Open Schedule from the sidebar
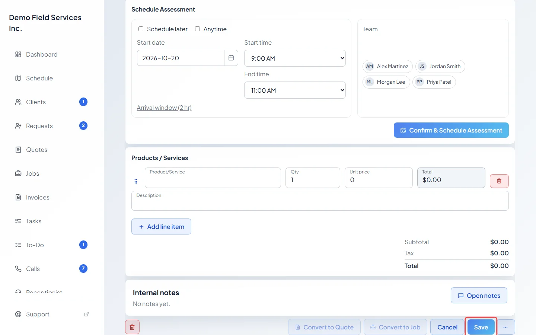536x335 pixels. tap(39, 78)
